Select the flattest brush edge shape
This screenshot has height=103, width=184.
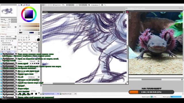point(38,64)
